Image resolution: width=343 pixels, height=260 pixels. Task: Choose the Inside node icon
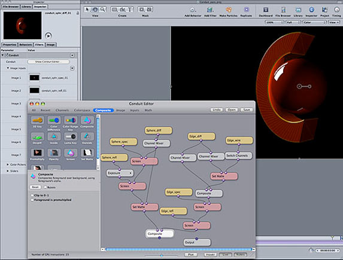(x=54, y=137)
